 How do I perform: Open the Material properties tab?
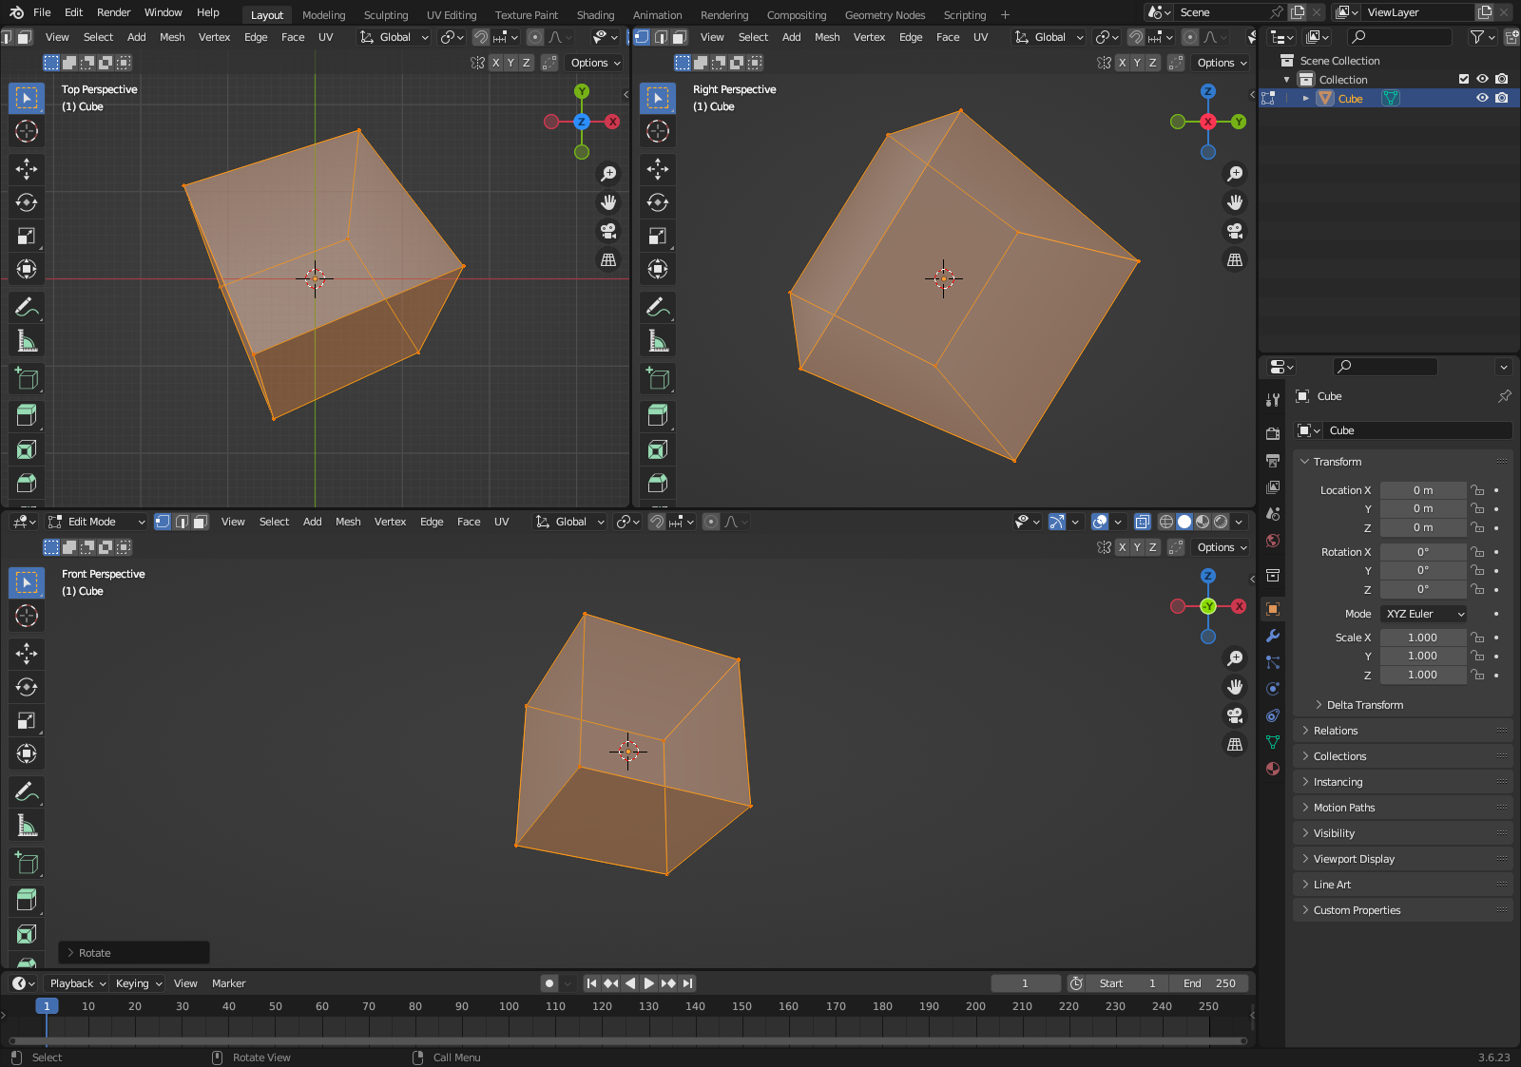(x=1273, y=769)
